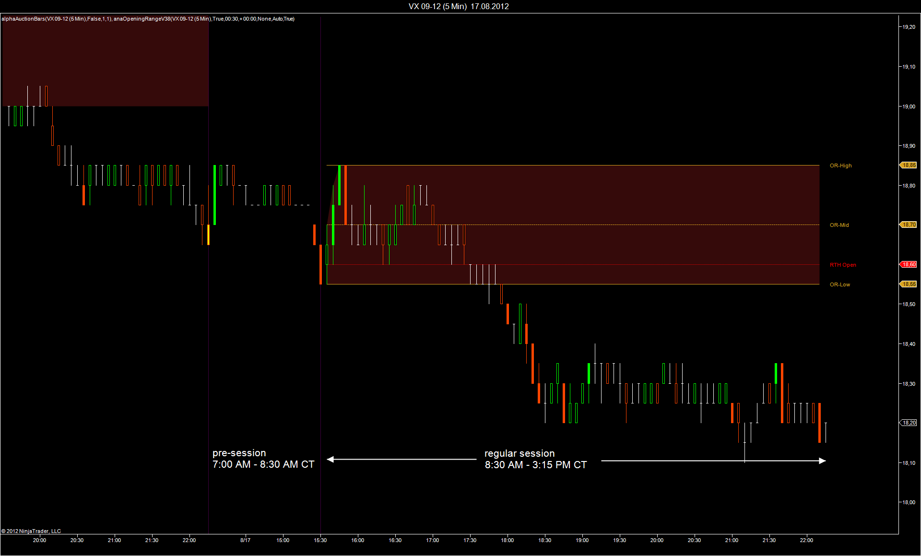Click the OR-Mid price marker 18,70
The width and height of the screenshot is (921, 556).
909,225
